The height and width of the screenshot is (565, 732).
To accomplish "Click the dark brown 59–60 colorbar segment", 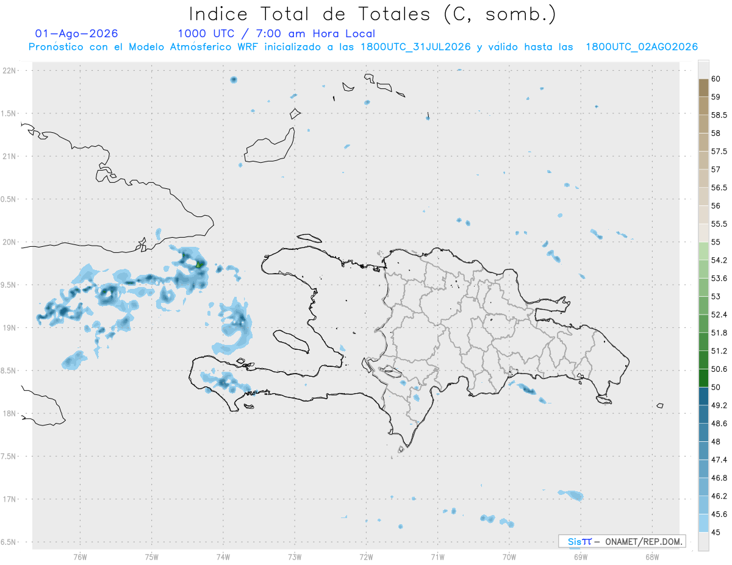I will point(703,88).
